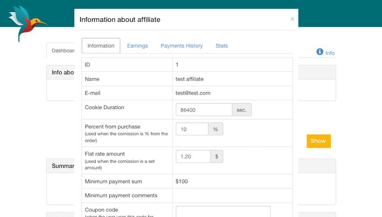Open the Payments History tab
The height and width of the screenshot is (217, 382).
(x=182, y=46)
